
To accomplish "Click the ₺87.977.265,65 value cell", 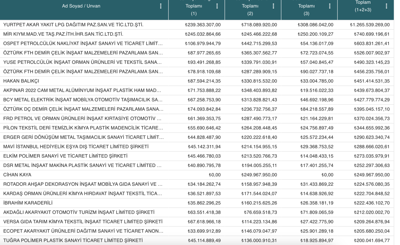I will [x=204, y=52].
